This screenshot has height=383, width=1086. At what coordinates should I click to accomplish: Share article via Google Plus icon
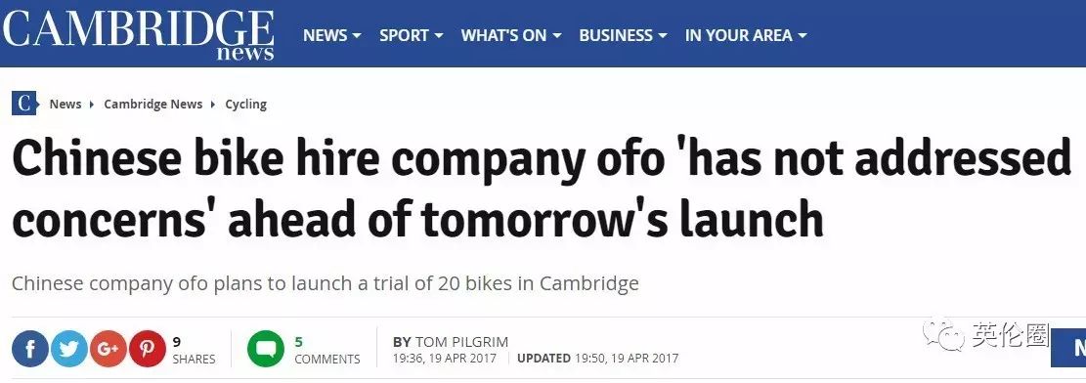tap(109, 349)
